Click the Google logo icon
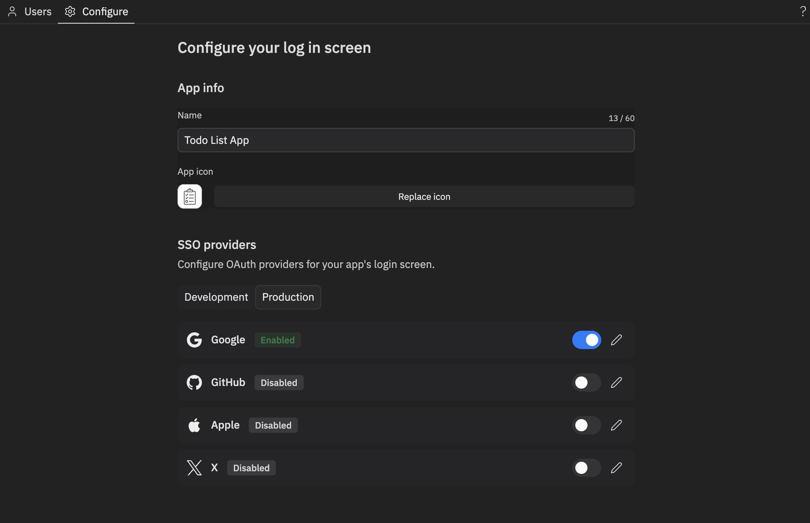 point(194,340)
